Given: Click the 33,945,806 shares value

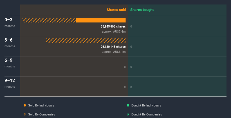Looking at the screenshot, I should [113, 26].
